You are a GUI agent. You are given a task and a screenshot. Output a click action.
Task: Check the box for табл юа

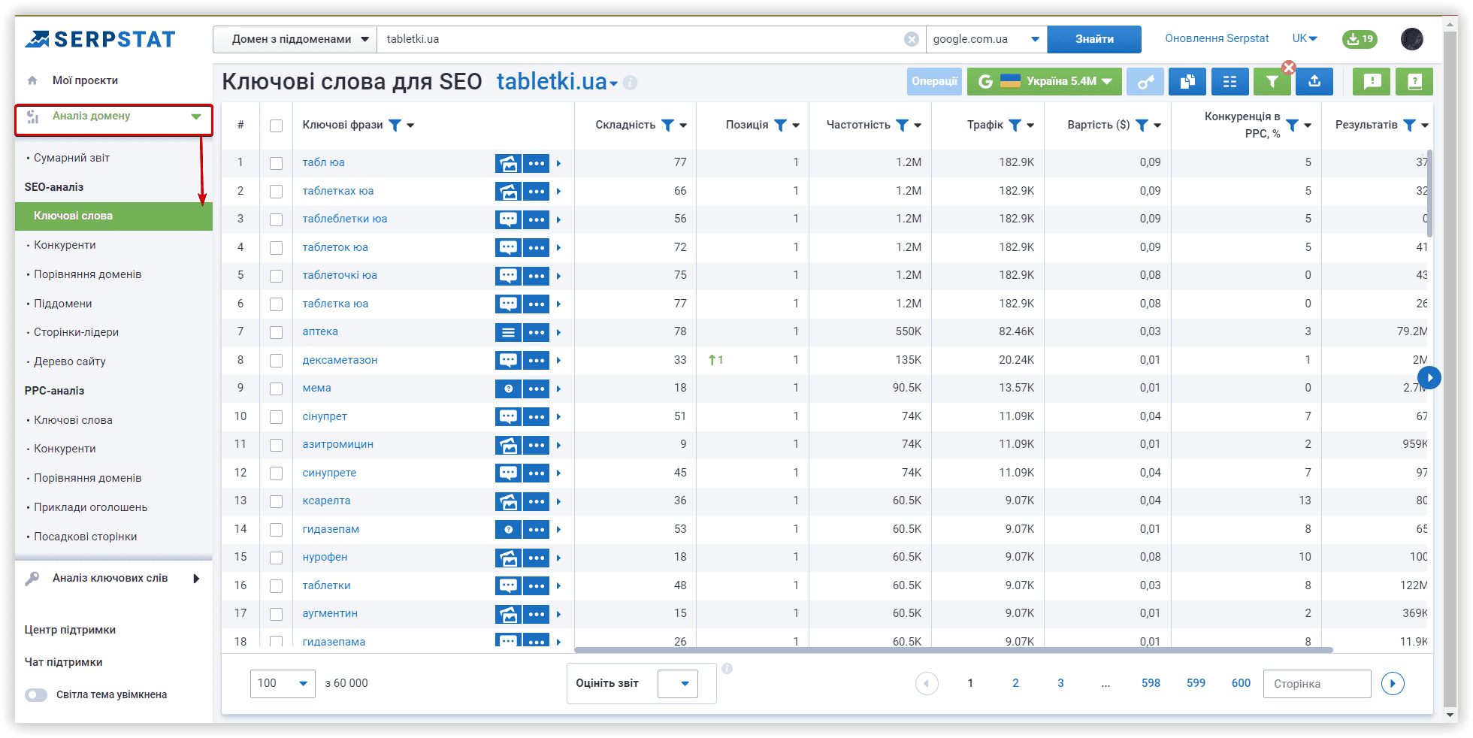tap(277, 163)
